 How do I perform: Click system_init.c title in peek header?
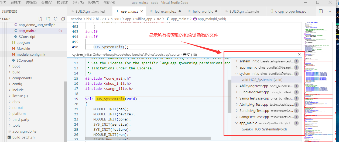click(82, 55)
